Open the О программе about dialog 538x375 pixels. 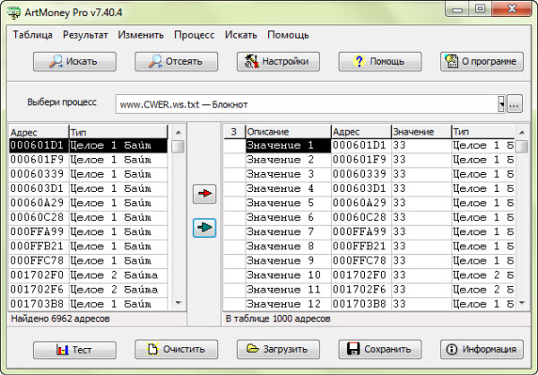(x=482, y=62)
